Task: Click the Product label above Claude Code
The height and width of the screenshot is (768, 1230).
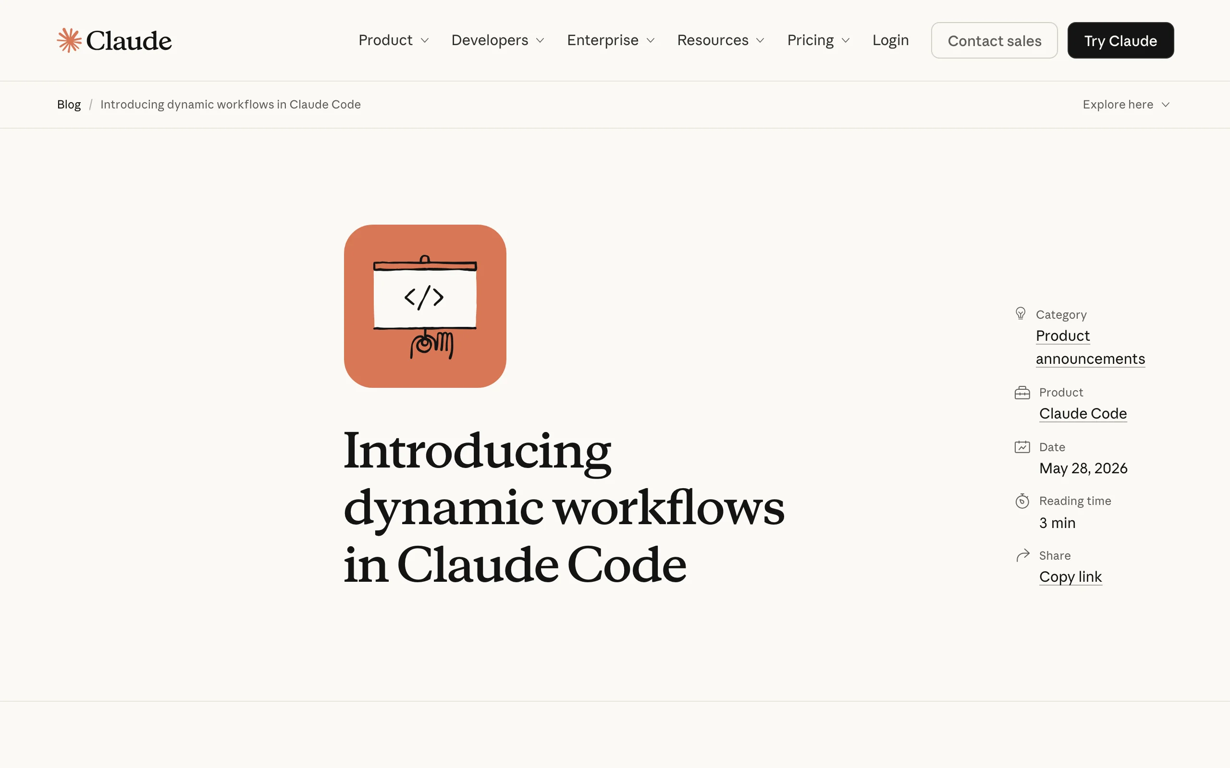Action: point(1061,392)
